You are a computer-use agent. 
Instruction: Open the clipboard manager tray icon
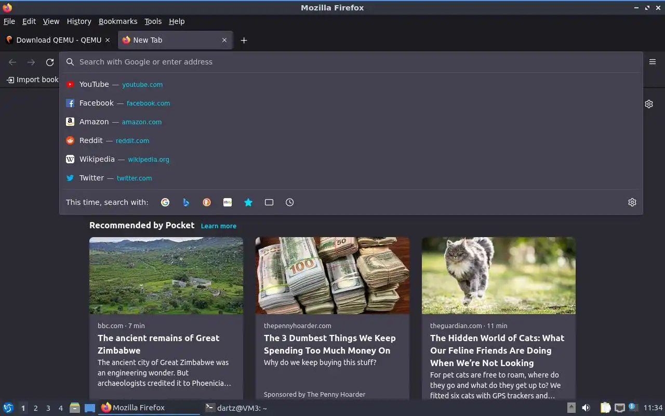605,408
